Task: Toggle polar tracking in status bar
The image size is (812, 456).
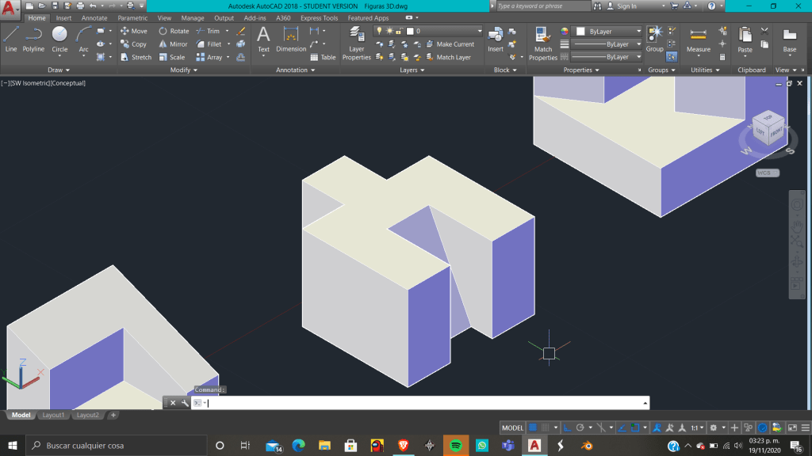Action: (x=581, y=427)
